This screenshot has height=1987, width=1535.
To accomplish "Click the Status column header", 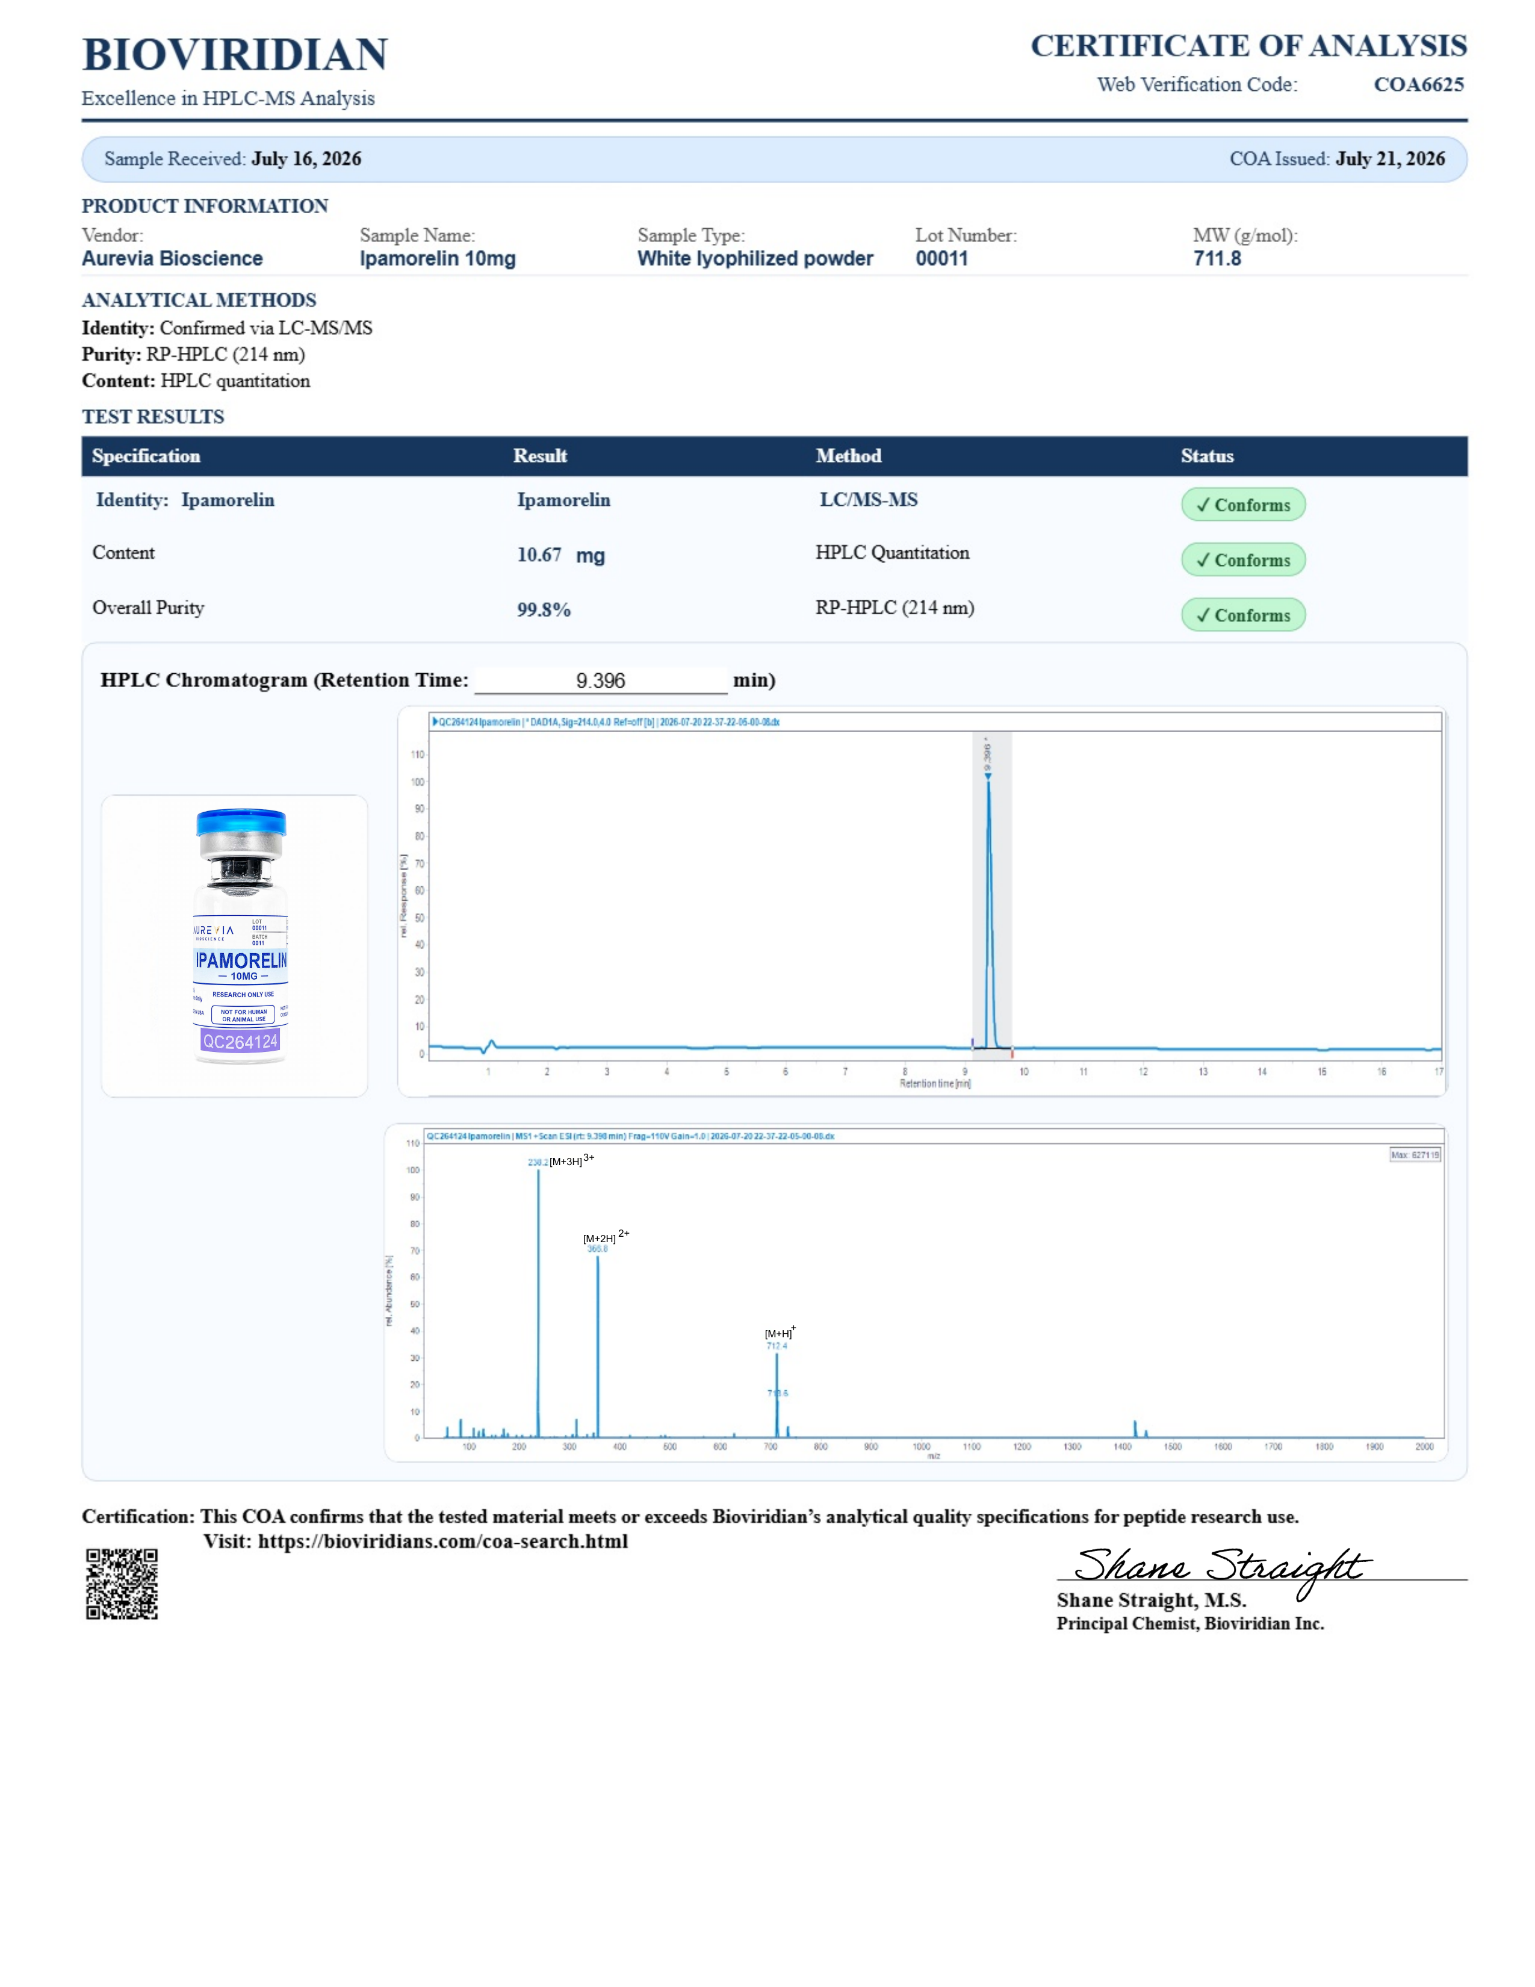I will 1207,456.
